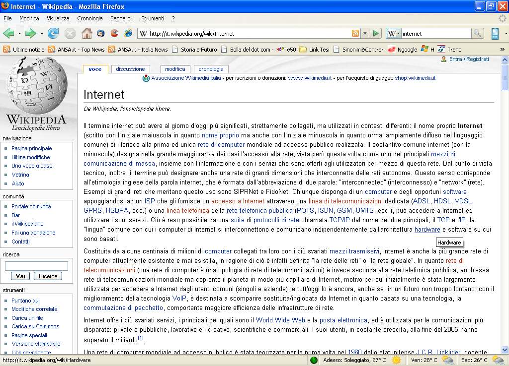509x366 pixels.
Task: Click the Wikimedia Italia logo icon
Action: (146, 78)
